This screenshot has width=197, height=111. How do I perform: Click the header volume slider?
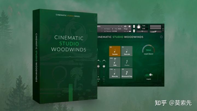[x=155, y=32]
